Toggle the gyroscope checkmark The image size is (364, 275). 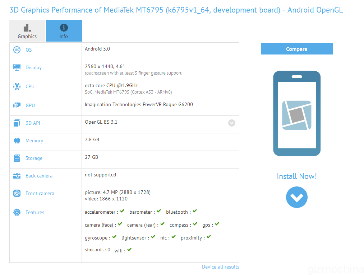tap(114, 236)
